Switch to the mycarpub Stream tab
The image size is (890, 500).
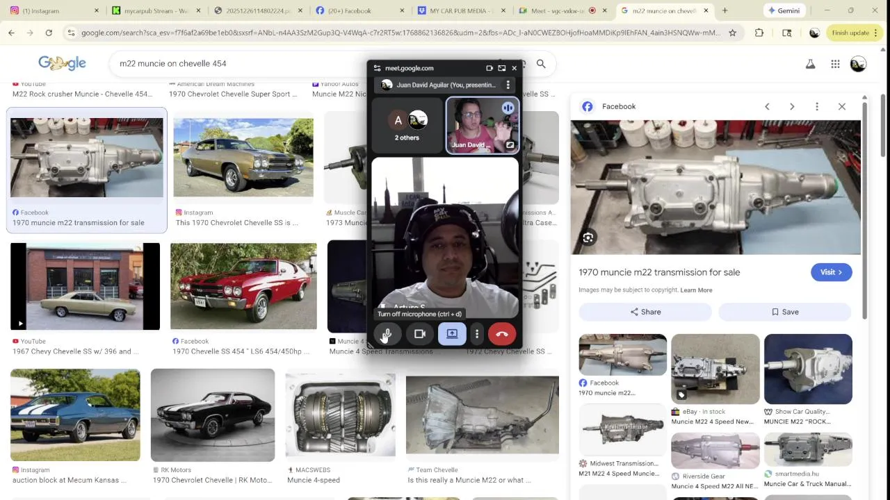[x=156, y=10]
